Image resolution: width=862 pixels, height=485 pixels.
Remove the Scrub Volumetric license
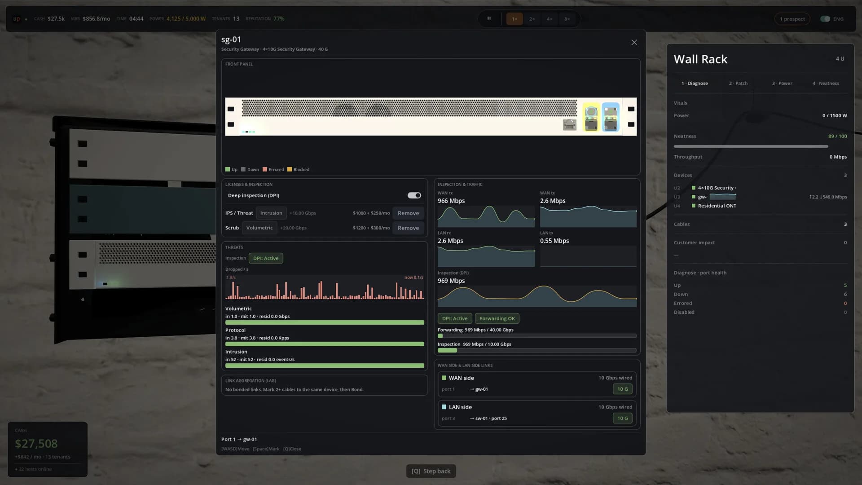[x=408, y=228]
